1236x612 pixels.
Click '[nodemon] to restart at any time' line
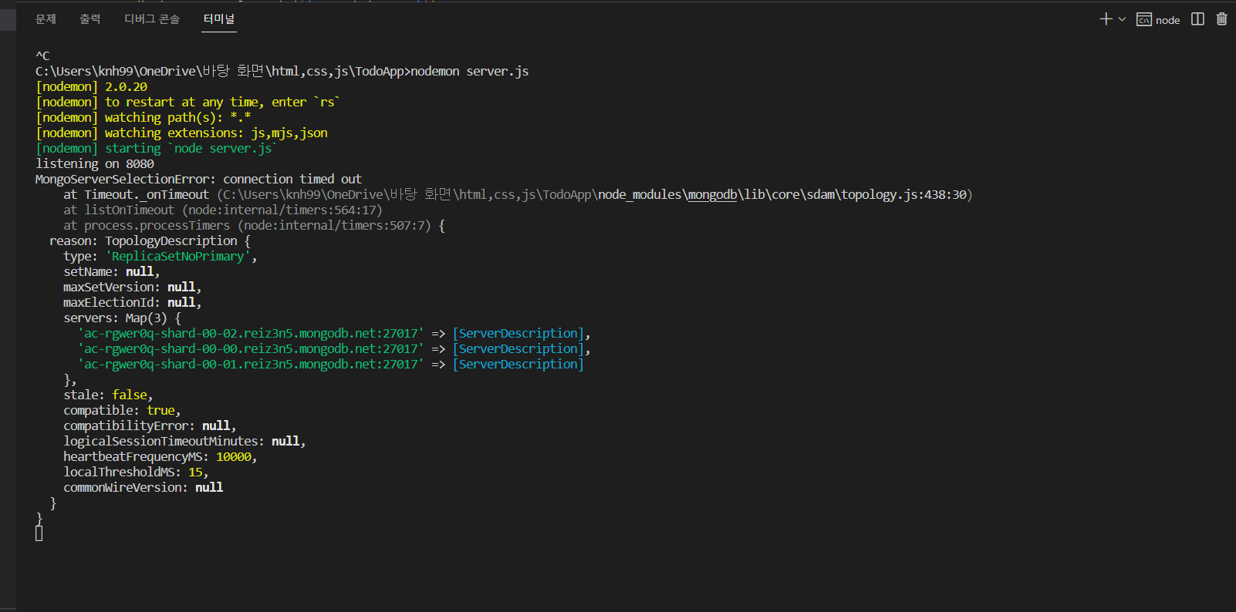[x=188, y=102]
